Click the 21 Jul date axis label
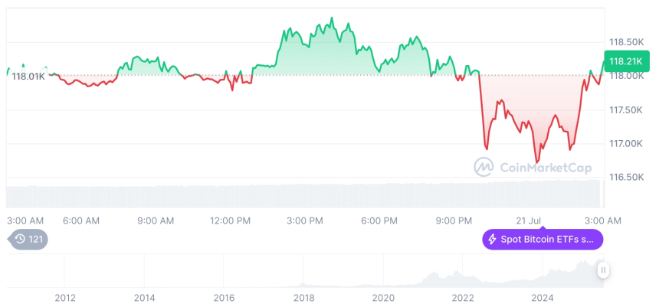This screenshot has height=307, width=659. pyautogui.click(x=529, y=220)
